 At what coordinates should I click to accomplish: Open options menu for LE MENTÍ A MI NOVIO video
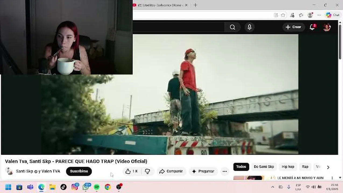[x=332, y=178]
